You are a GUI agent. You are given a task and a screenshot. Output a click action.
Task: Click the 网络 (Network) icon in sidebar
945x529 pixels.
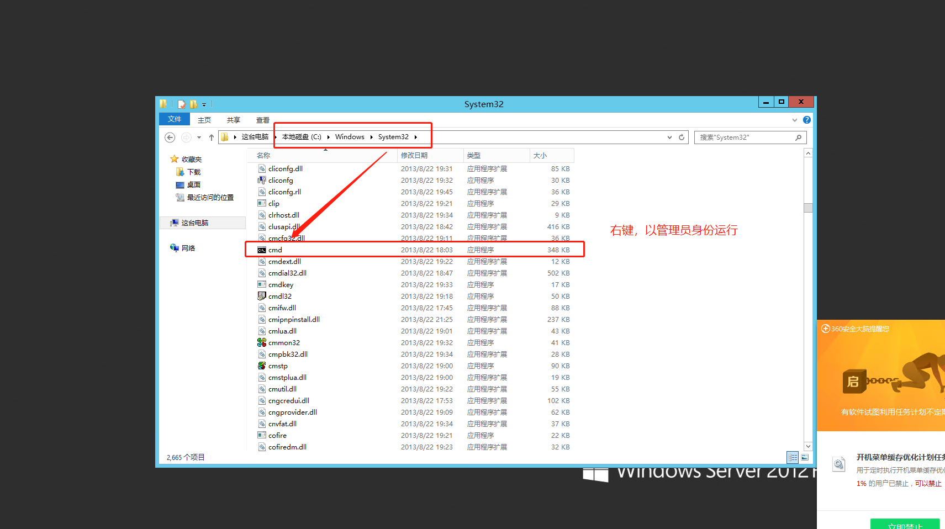pos(175,247)
